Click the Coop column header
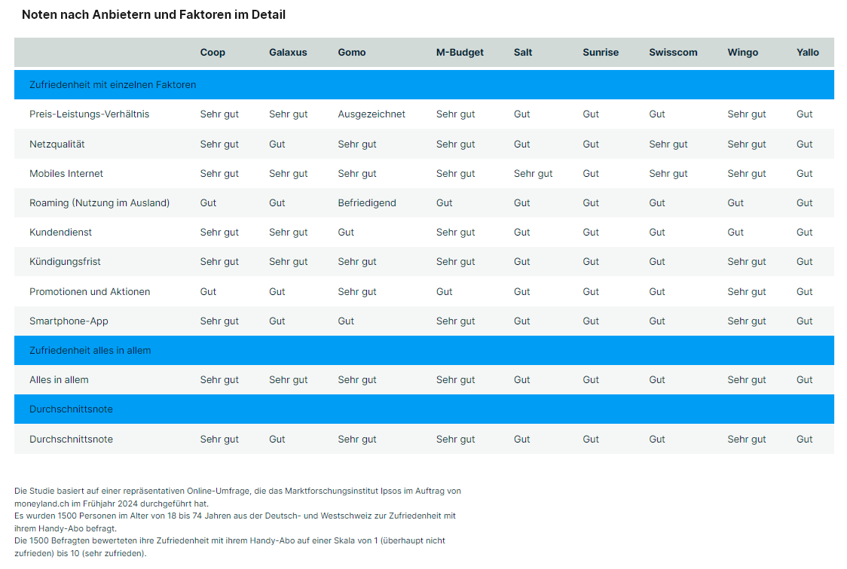The width and height of the screenshot is (847, 569). coord(213,53)
